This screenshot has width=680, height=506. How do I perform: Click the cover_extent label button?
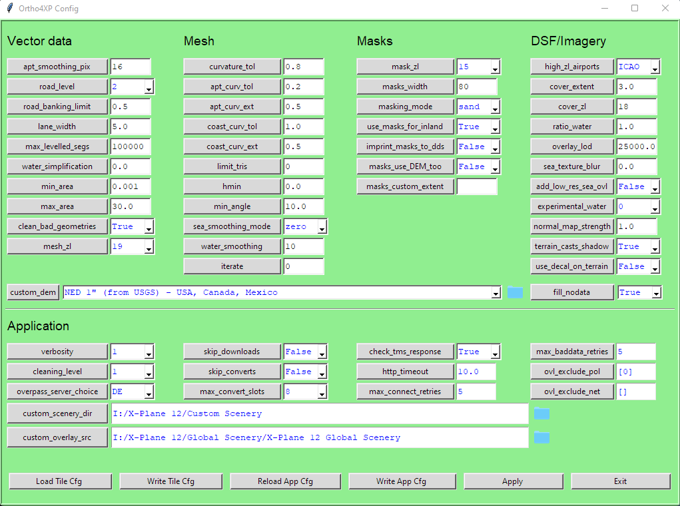click(x=572, y=87)
